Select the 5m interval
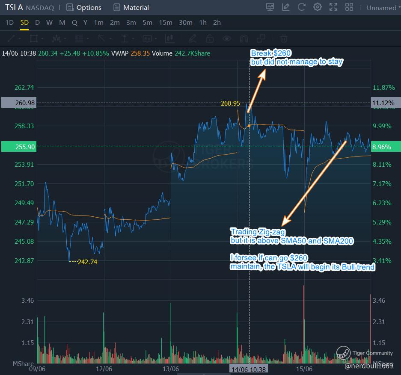Screen dimensions: 401x375 [x=147, y=23]
